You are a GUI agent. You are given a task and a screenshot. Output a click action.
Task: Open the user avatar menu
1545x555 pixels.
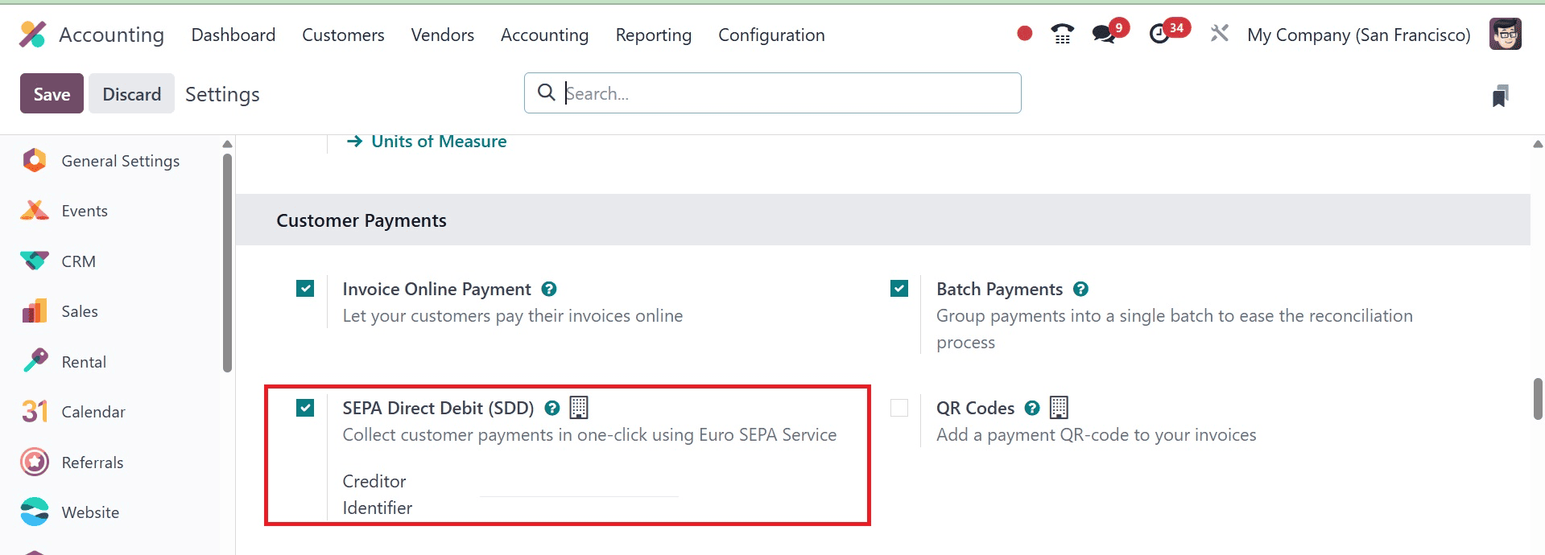(1505, 34)
